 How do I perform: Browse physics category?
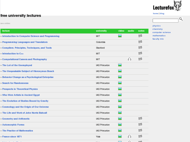(x=157, y=26)
